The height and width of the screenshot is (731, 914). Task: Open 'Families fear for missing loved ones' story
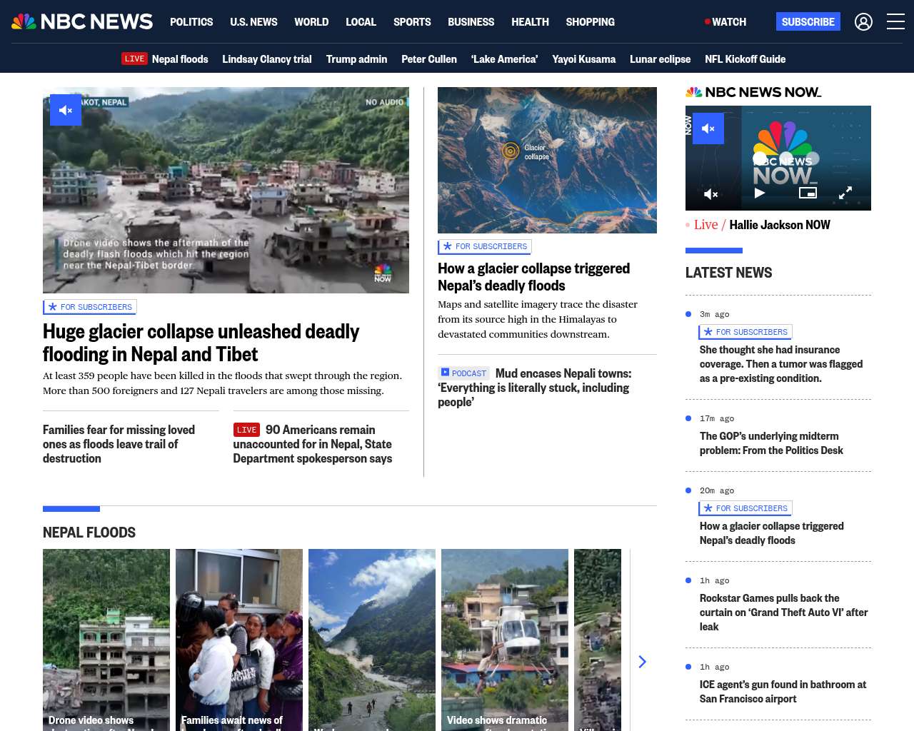[x=119, y=444]
